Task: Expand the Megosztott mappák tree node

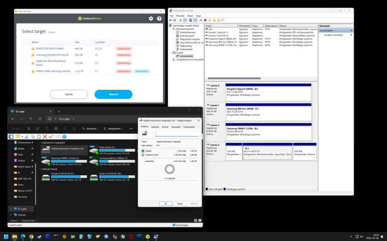Action: 174,39
